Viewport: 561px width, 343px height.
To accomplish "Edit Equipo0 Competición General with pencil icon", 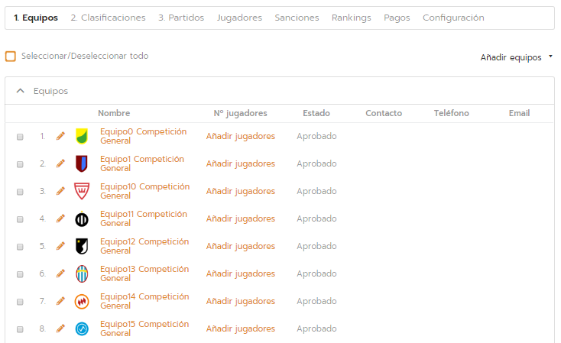I will [60, 136].
